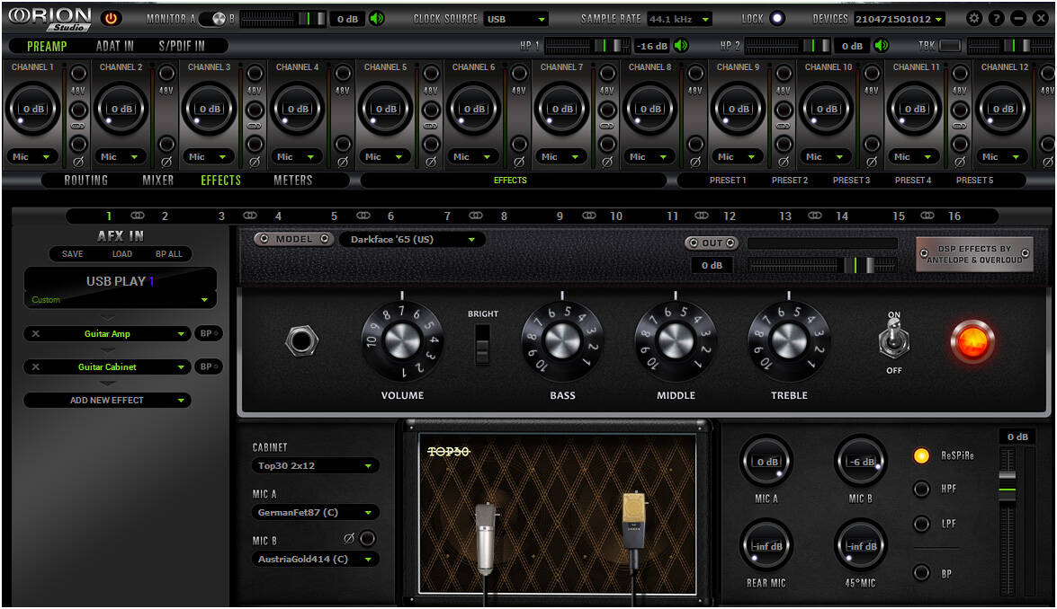Toggle the ReSPiRe button
The image size is (1057, 609).
921,455
